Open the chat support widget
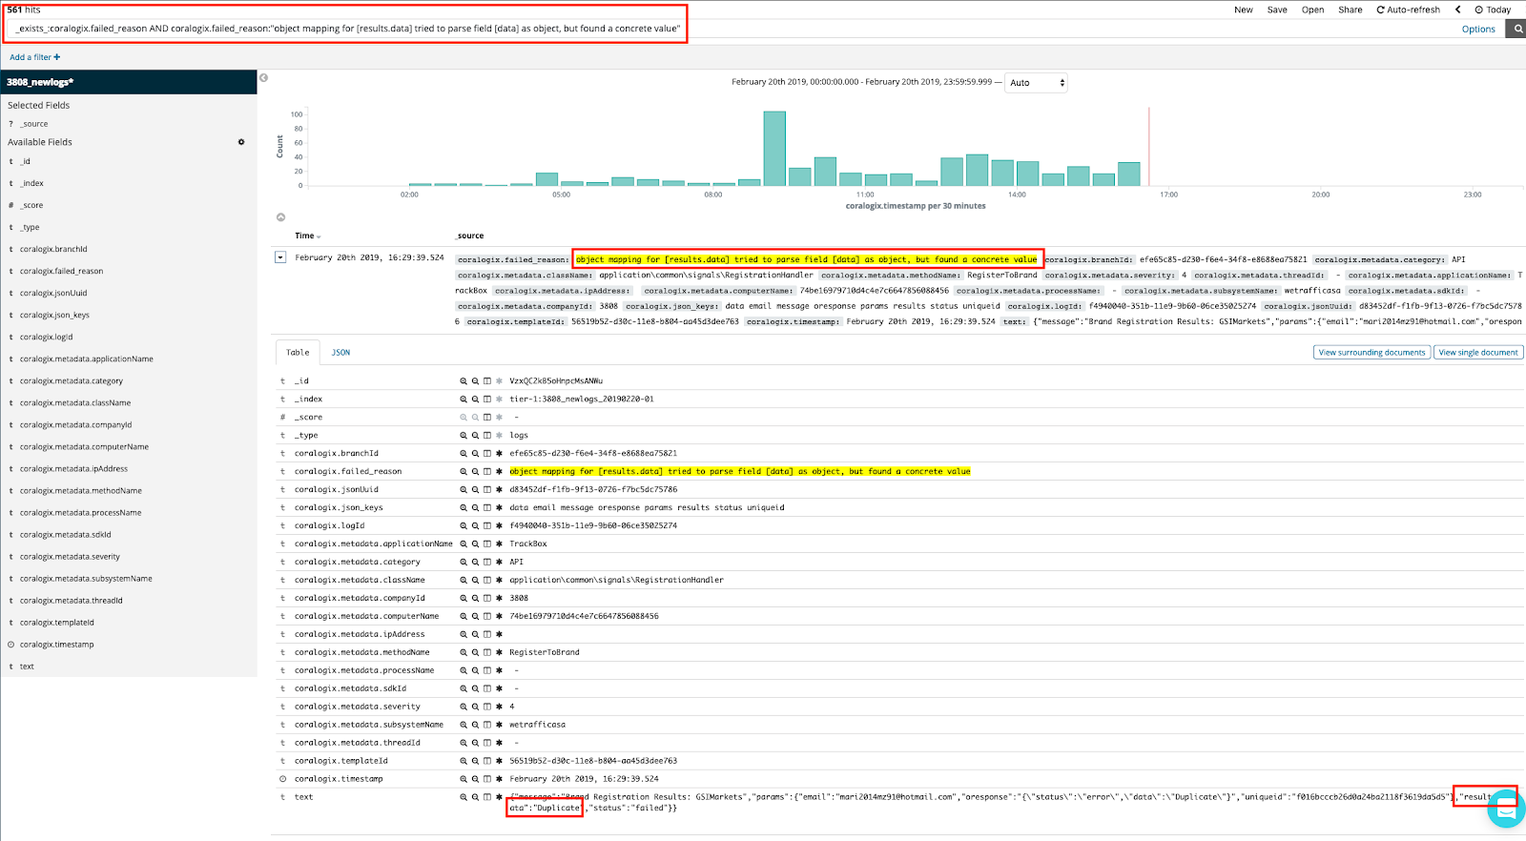 tap(1506, 810)
